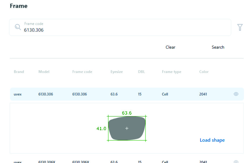Viewport: 247px width, 163px height.
Task: Select the 6130.306X frame row
Action: point(116,162)
